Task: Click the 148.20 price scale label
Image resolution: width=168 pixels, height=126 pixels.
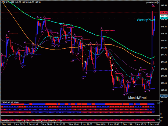Action: coord(164,34)
